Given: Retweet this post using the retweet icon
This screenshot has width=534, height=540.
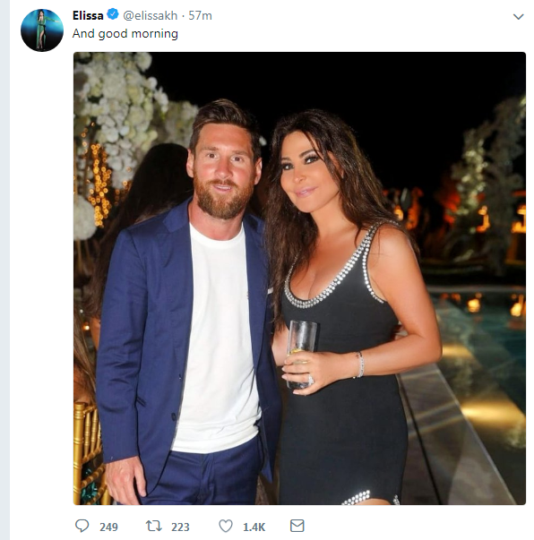Looking at the screenshot, I should tap(153, 527).
